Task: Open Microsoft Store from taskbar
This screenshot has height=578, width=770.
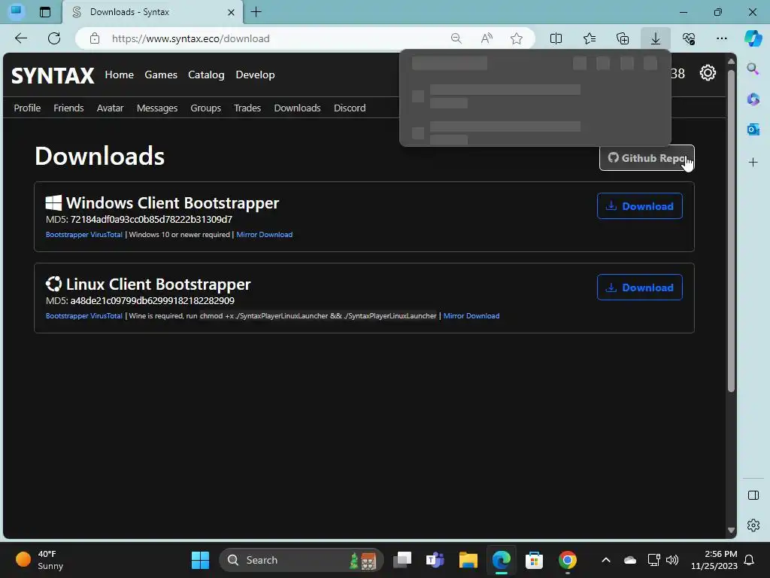Action: [534, 560]
